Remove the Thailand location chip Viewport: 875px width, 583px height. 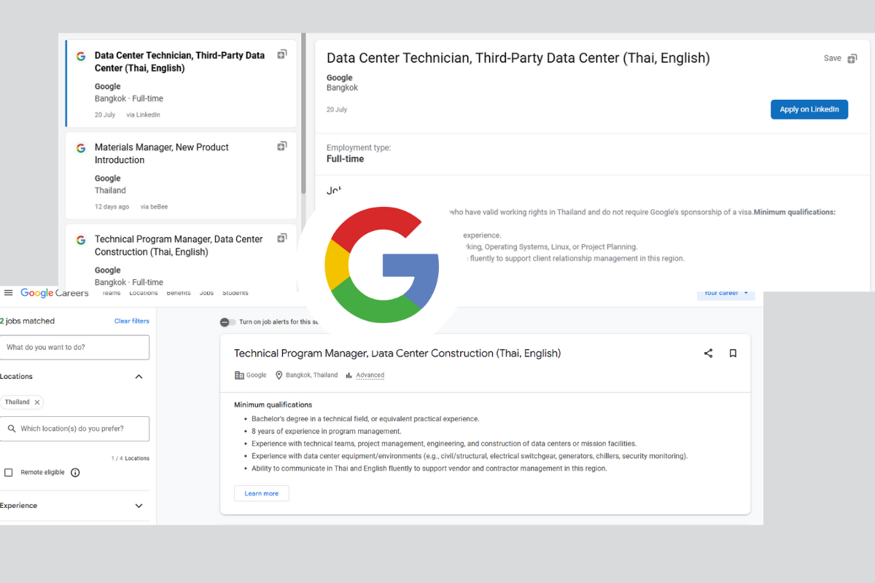pyautogui.click(x=37, y=402)
